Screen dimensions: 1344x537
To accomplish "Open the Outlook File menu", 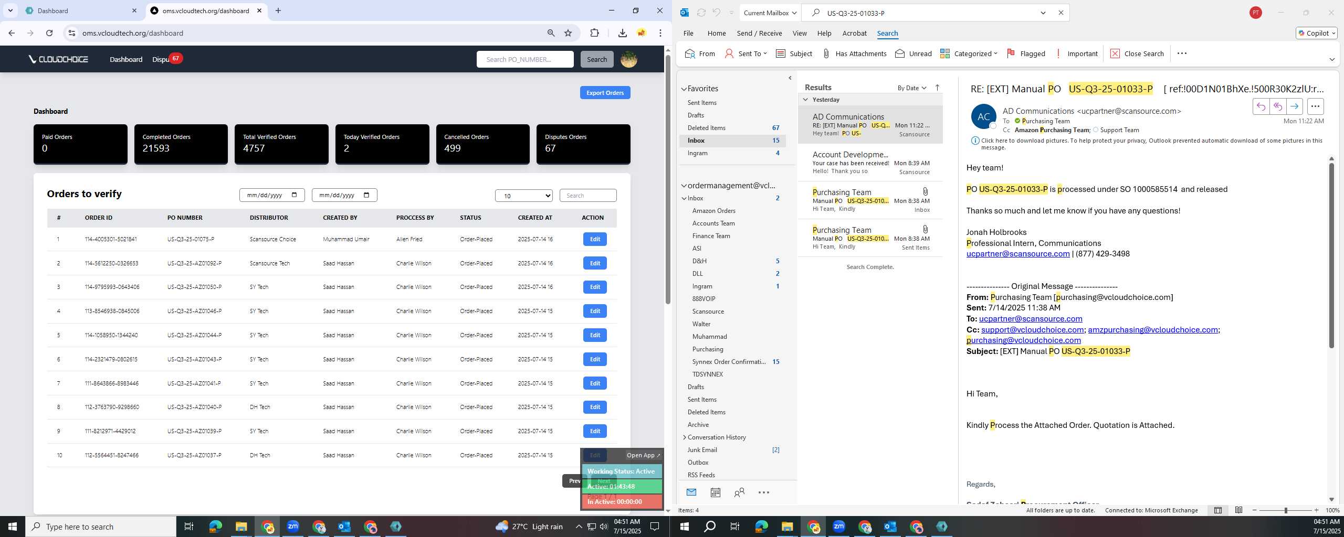I will point(688,33).
